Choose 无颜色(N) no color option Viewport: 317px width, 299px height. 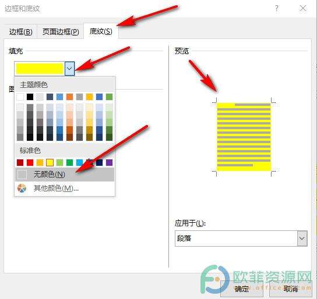[x=65, y=175]
